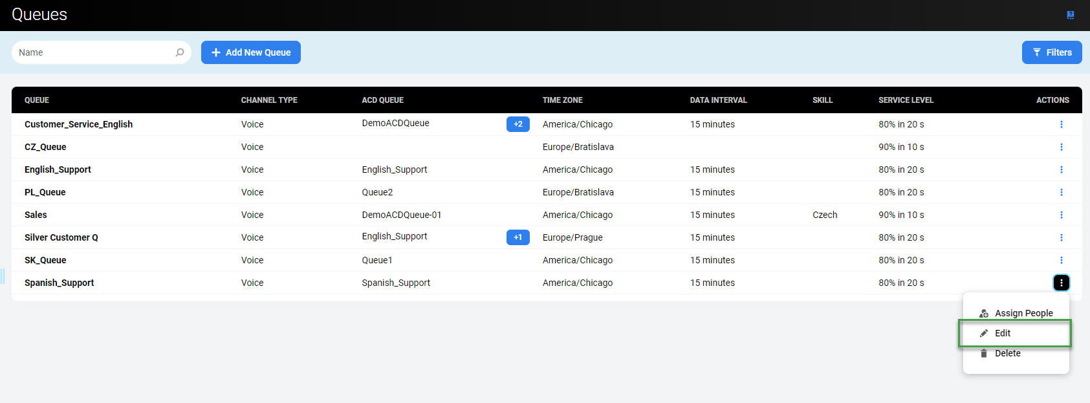Open the Filters panel

[1052, 52]
